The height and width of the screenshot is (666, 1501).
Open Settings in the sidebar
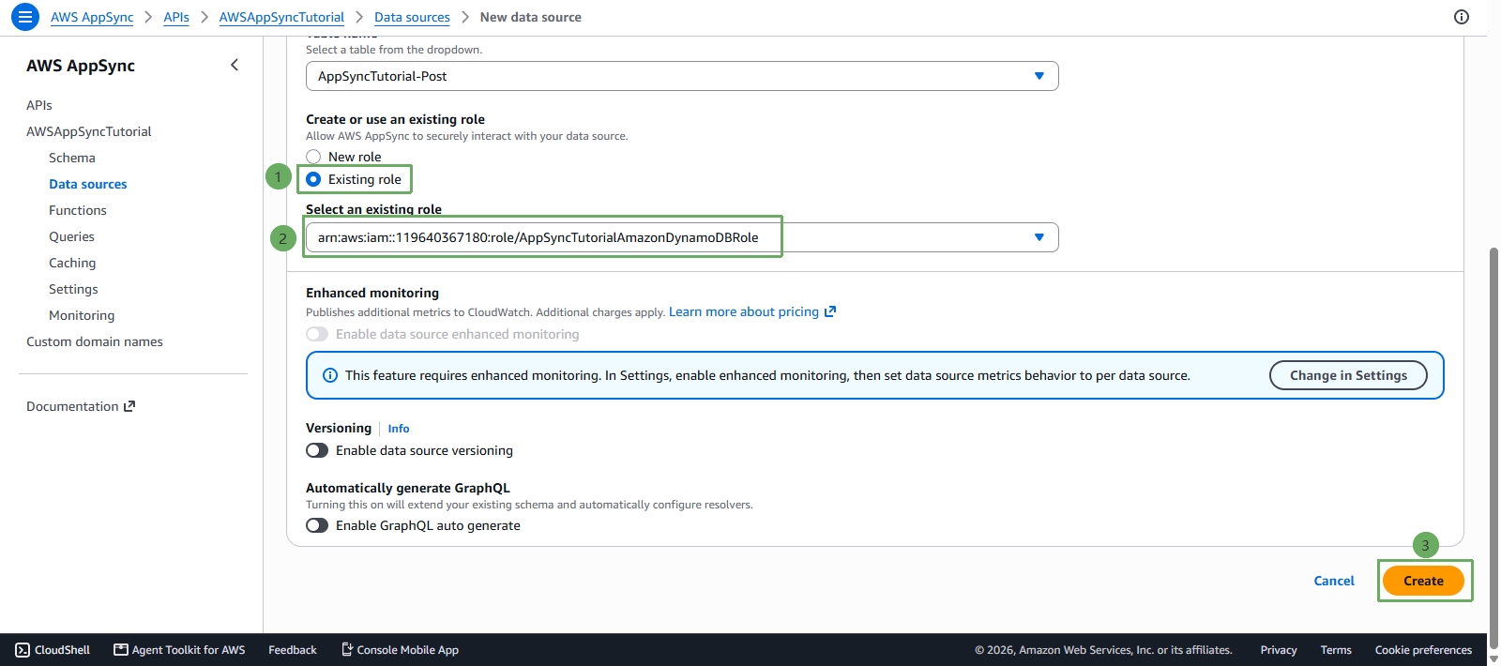(x=73, y=289)
